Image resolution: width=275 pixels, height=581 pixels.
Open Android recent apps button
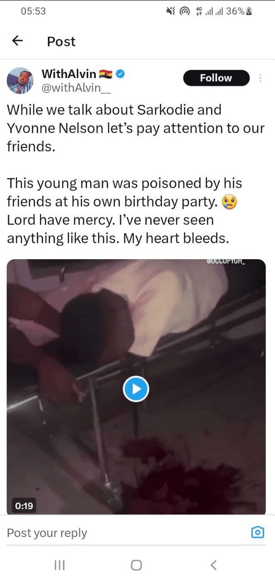59,565
